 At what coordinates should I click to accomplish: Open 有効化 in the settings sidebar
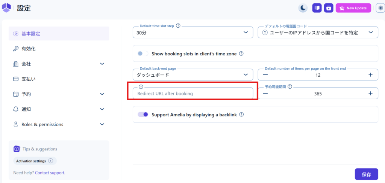click(29, 49)
